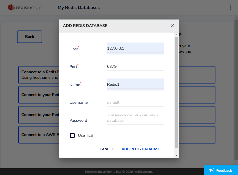The image size is (238, 175).
Task: Click the My Redis Databases title
Action: click(79, 7)
